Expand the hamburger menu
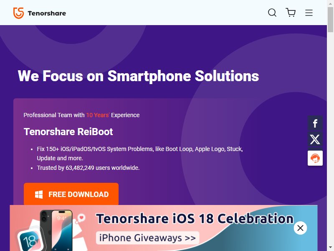 point(309,13)
